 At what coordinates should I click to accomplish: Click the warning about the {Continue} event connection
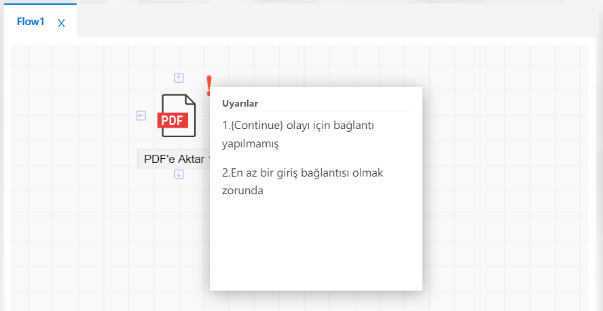(x=298, y=134)
